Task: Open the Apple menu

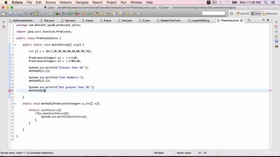Action: (6, 2)
